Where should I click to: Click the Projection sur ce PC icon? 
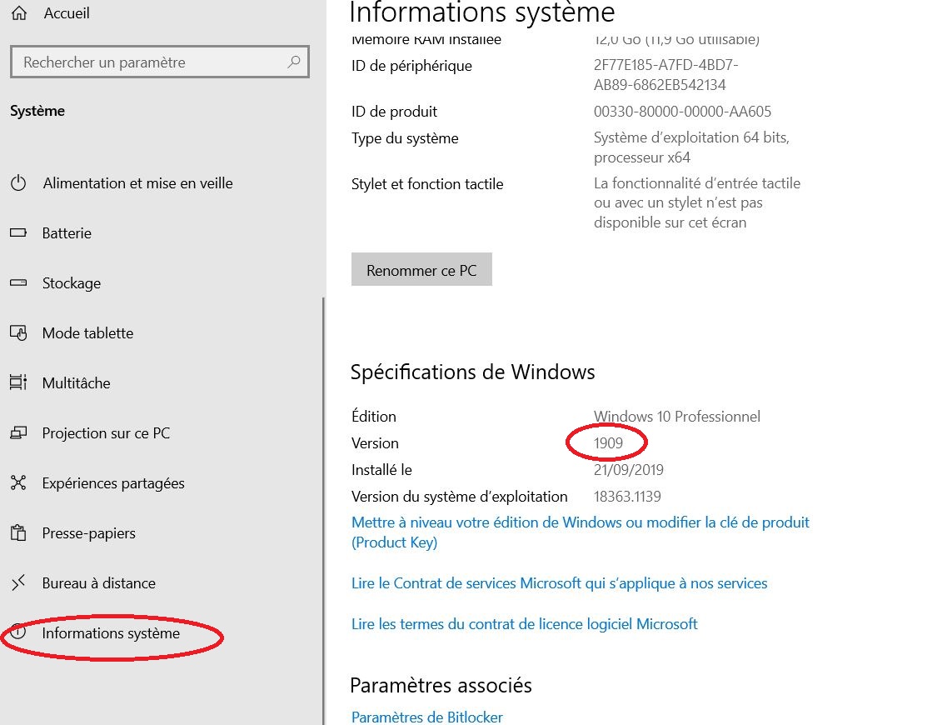pos(18,432)
